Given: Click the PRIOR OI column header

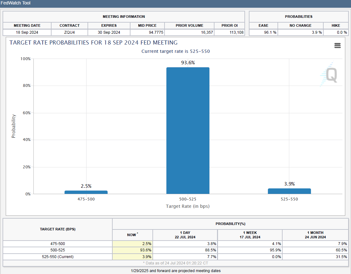Looking at the screenshot, I should pyautogui.click(x=229, y=25).
